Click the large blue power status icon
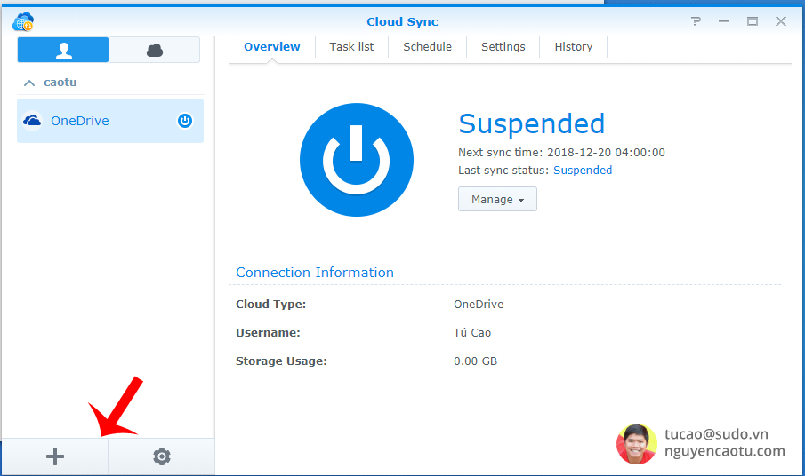This screenshot has width=805, height=476. pyautogui.click(x=357, y=160)
